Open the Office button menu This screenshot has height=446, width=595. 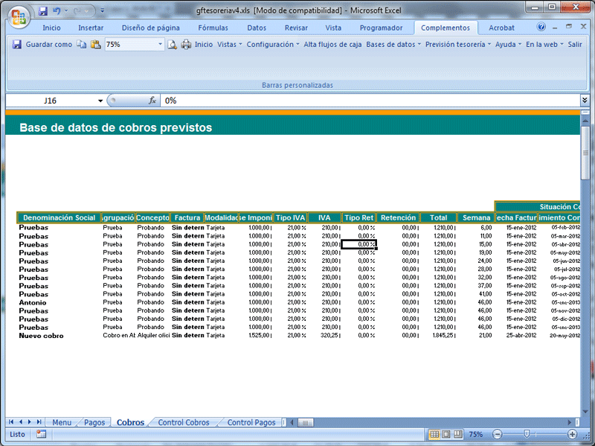point(19,16)
